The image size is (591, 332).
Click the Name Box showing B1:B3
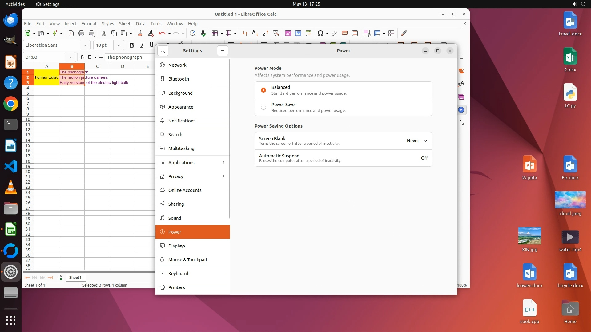[x=45, y=57]
